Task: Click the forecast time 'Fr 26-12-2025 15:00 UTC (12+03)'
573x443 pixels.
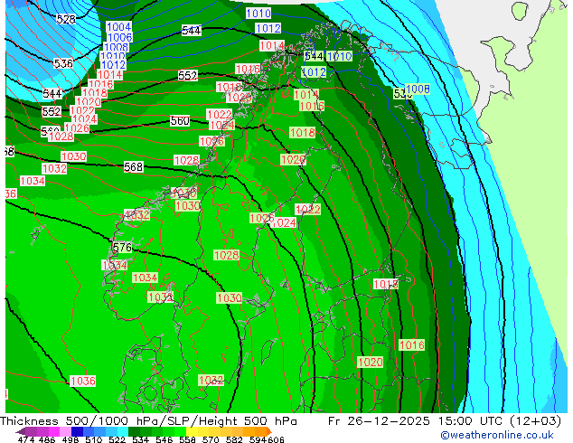Action: pos(445,421)
